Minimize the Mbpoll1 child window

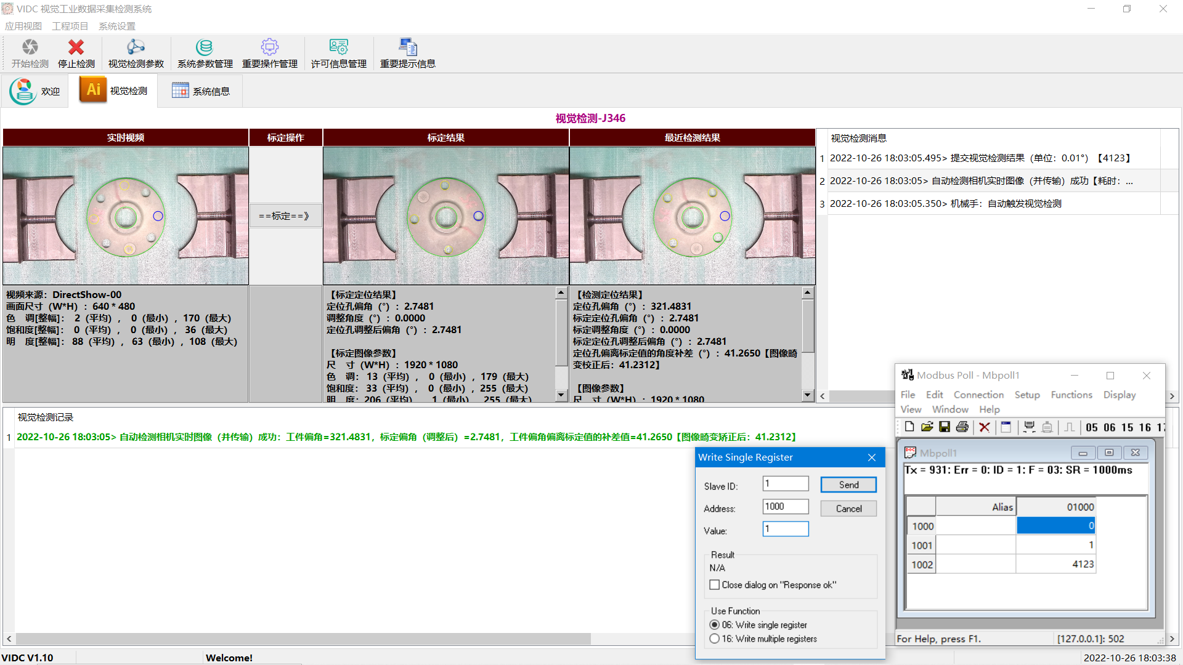(1083, 453)
